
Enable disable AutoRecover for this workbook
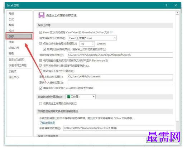(40, 104)
